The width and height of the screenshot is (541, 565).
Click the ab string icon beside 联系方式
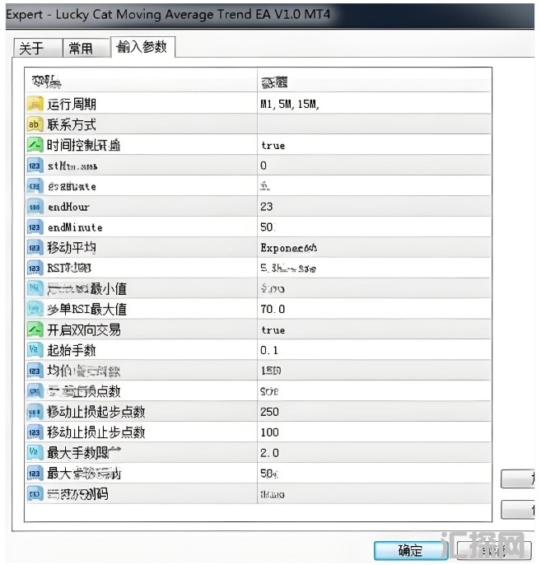[x=35, y=124]
